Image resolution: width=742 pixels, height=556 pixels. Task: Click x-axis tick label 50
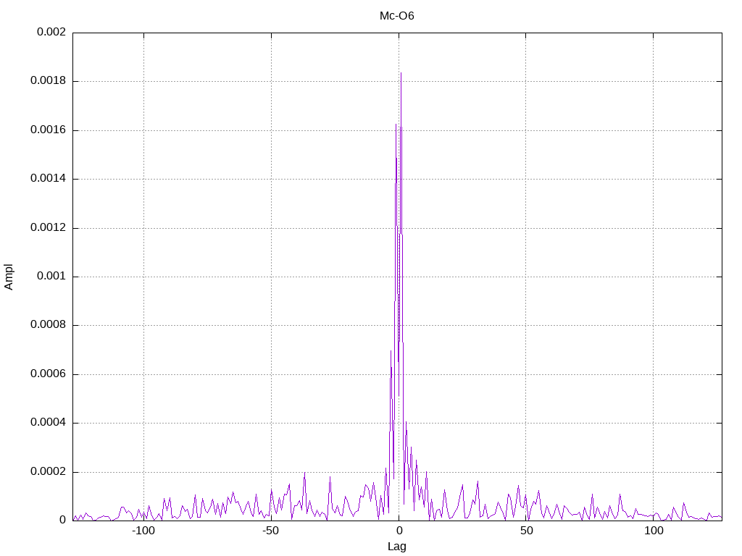point(526,531)
